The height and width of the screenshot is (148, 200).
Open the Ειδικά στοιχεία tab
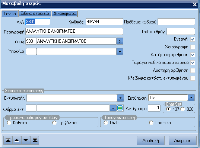point(35,13)
